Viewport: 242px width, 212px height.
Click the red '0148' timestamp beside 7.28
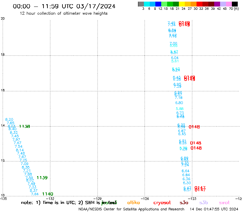(x=196, y=148)
